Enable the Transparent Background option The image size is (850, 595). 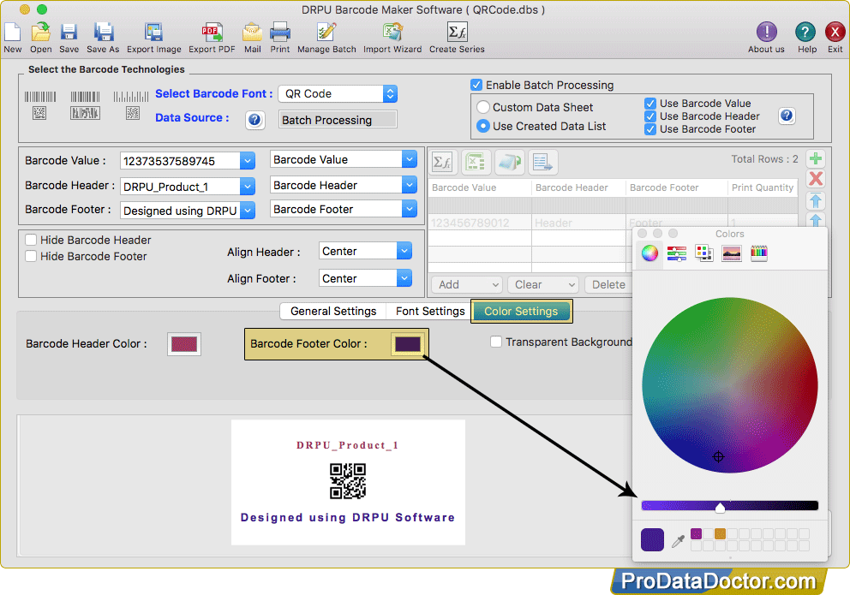click(x=495, y=341)
